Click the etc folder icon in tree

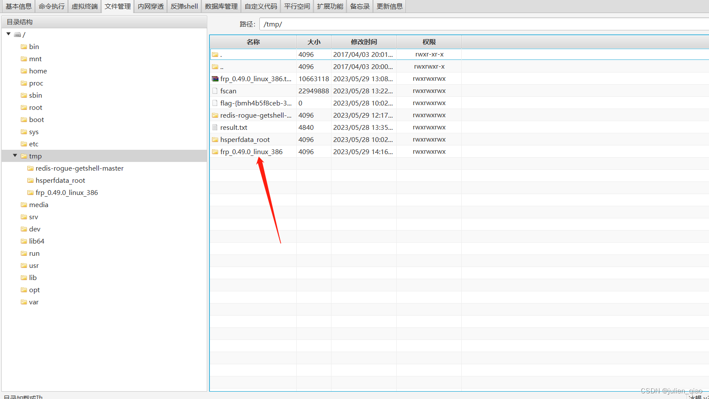[x=24, y=144]
